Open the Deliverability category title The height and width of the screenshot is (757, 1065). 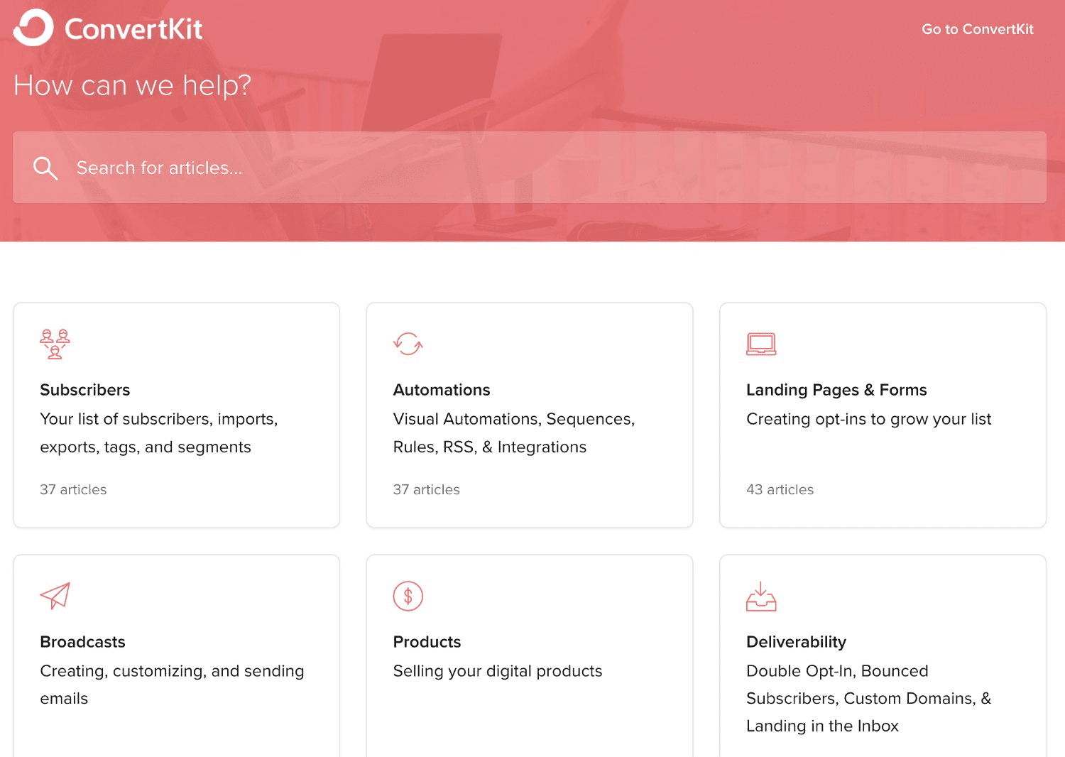point(796,642)
